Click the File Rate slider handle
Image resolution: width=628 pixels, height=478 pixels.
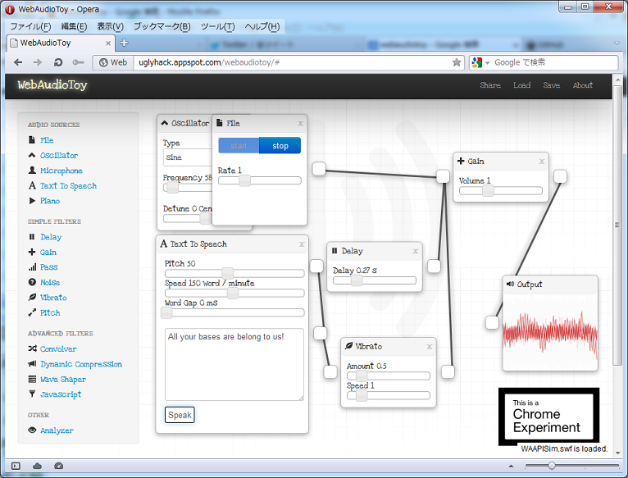(x=244, y=180)
